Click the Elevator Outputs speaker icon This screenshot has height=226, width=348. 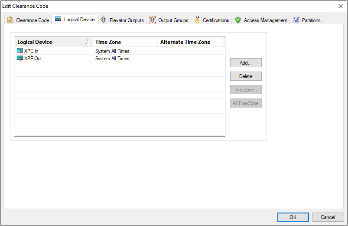tap(104, 20)
